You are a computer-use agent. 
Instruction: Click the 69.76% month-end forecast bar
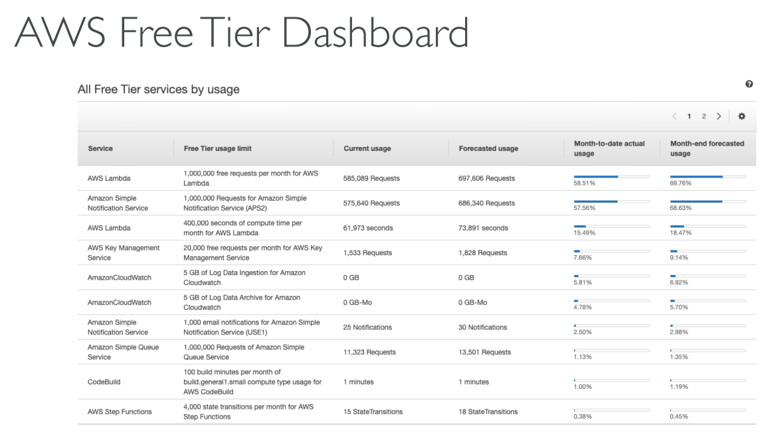coord(708,177)
